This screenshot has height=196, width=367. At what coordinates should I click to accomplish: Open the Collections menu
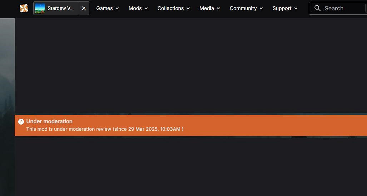point(170,8)
